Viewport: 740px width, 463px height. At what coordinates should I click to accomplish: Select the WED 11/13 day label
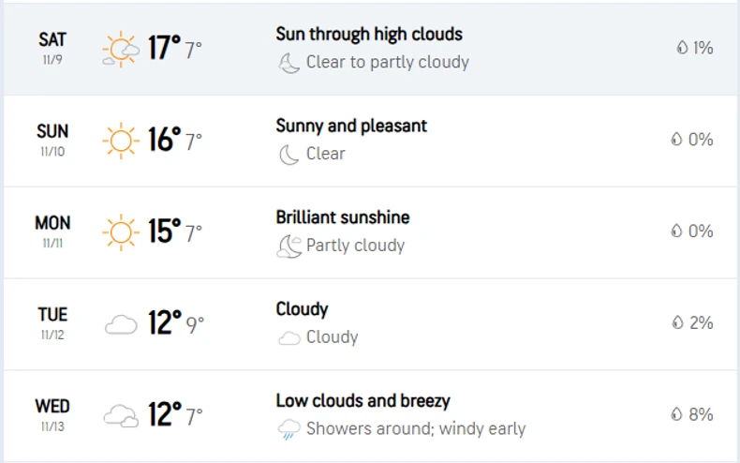(52, 414)
